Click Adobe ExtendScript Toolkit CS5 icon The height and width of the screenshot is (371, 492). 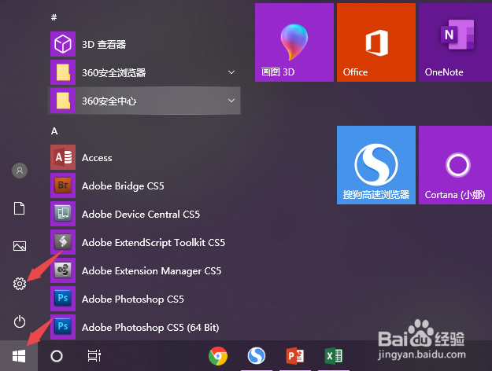pos(63,242)
